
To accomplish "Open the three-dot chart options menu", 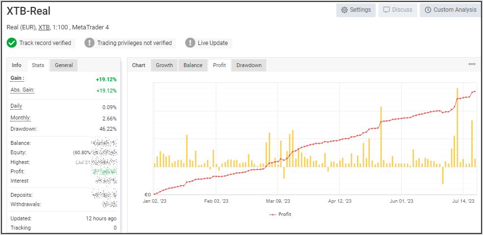I will point(471,64).
